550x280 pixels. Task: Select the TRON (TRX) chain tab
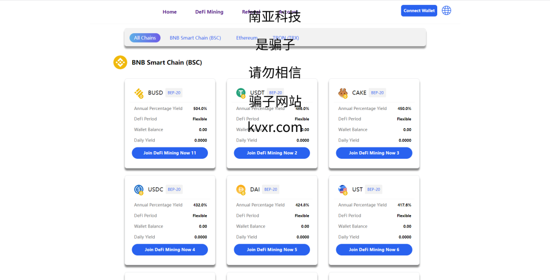(286, 38)
